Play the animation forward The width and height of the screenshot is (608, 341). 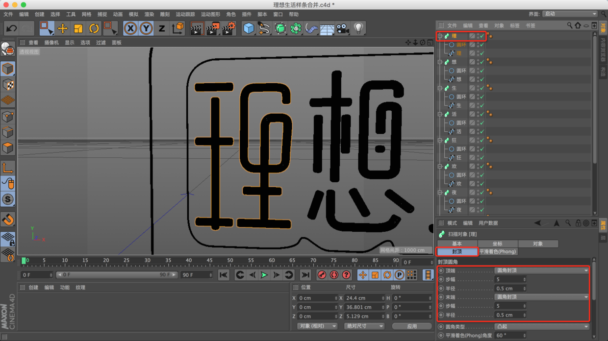264,275
